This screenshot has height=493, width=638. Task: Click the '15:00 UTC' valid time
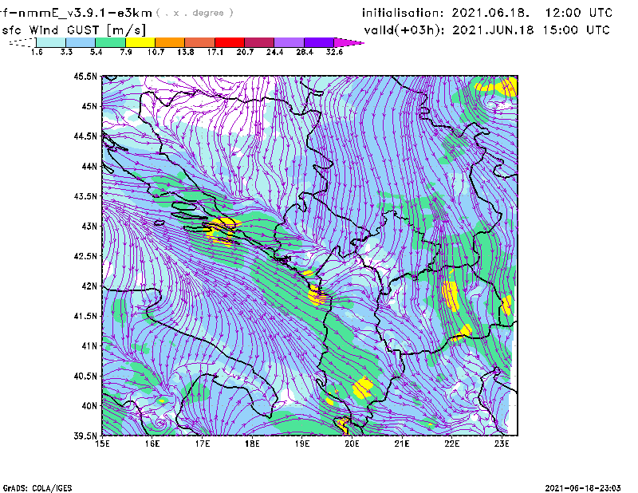point(576,30)
